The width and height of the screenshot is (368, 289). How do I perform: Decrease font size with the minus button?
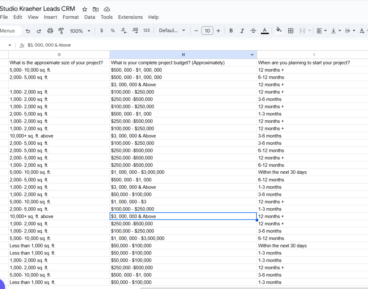[196, 31]
